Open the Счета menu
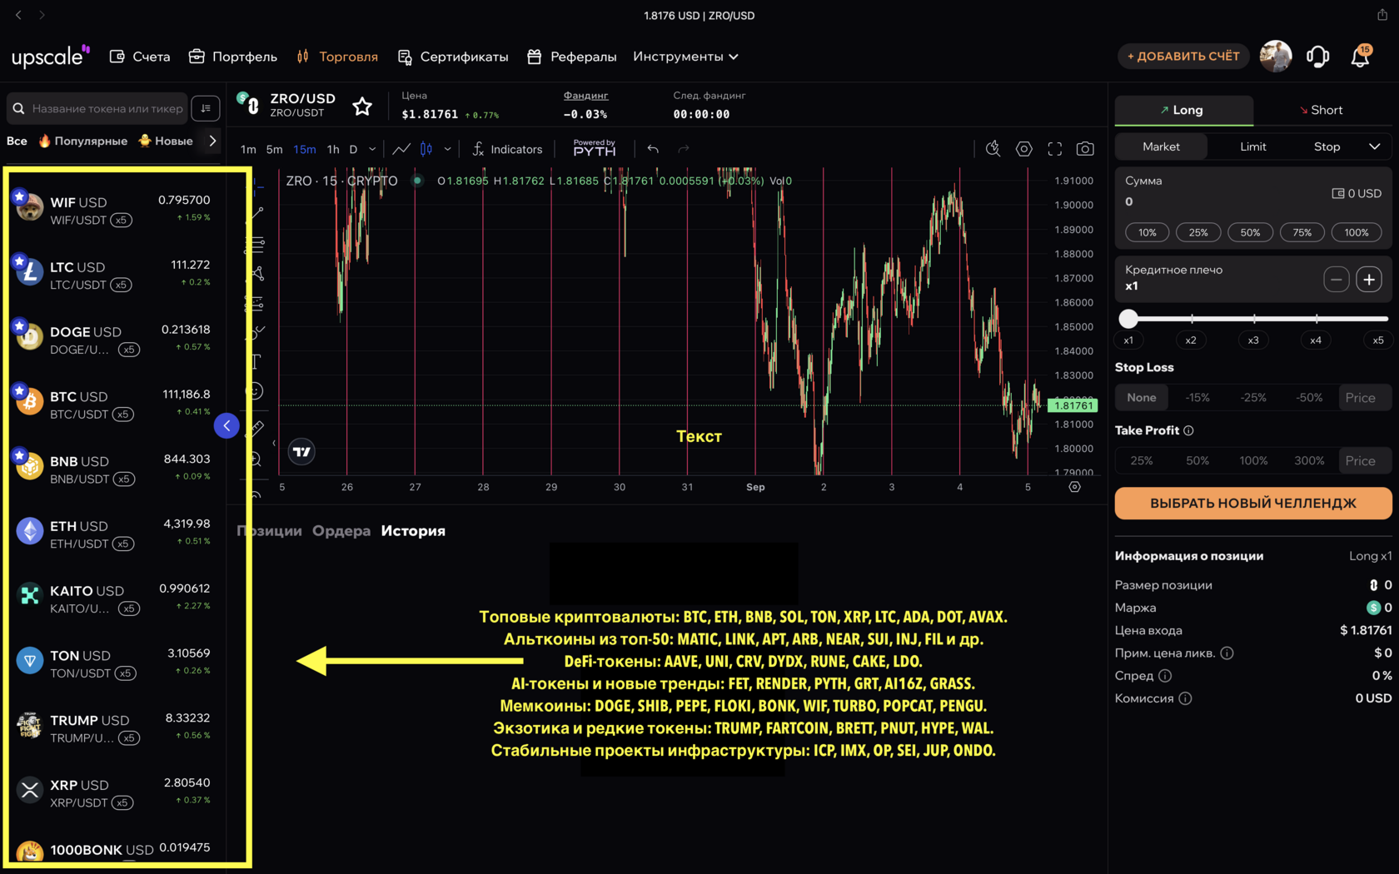The width and height of the screenshot is (1399, 874). click(140, 57)
